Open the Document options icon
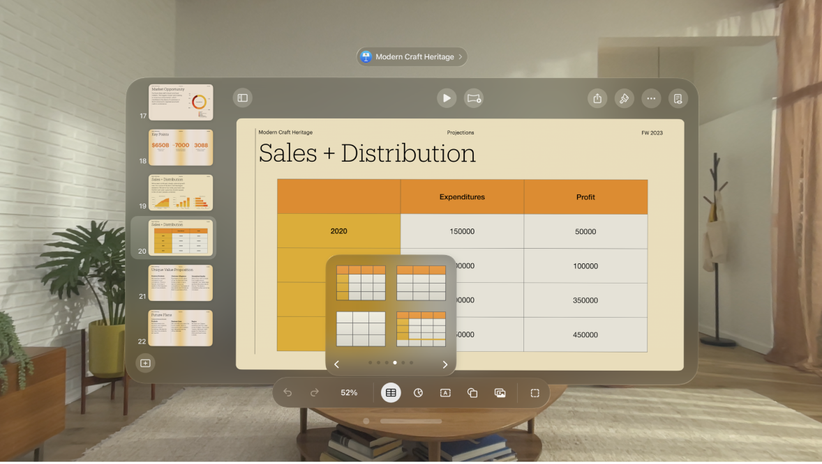Viewport: 822px width, 464px height. coord(678,98)
